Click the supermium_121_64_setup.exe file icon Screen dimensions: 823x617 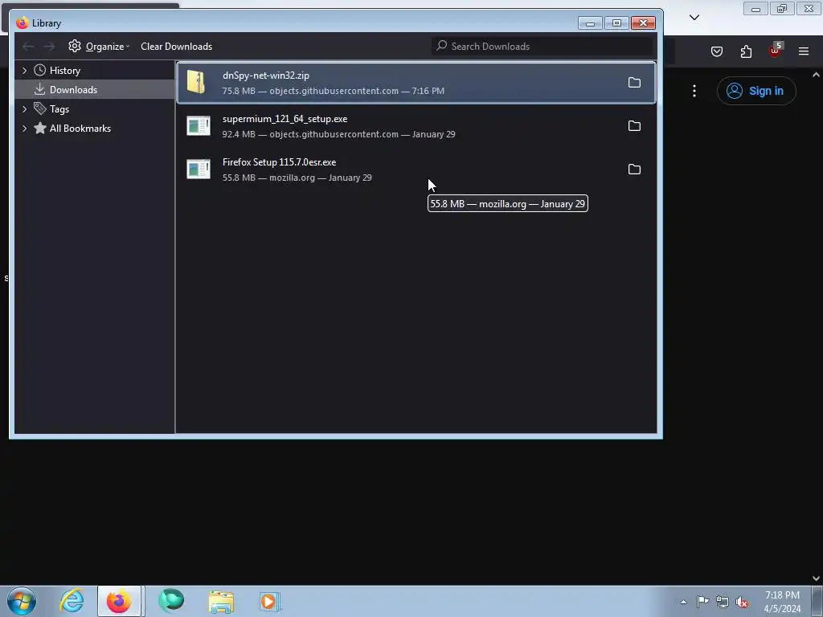pos(199,126)
